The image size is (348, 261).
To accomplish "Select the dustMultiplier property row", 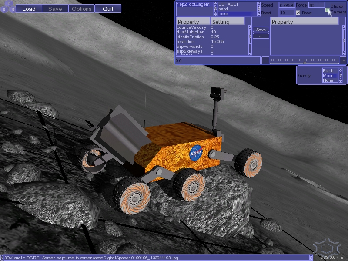I will 212,32.
